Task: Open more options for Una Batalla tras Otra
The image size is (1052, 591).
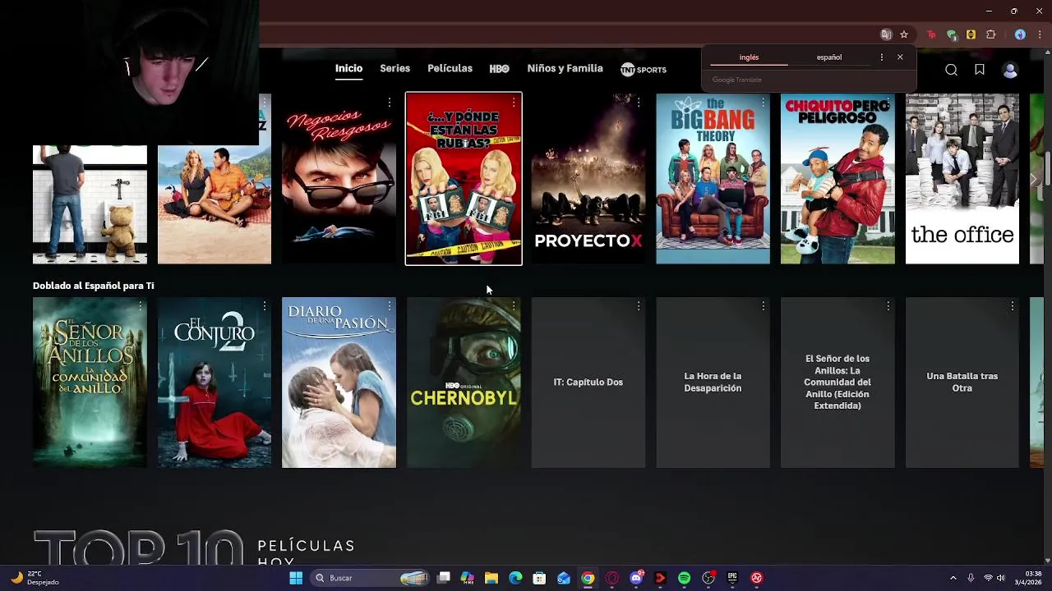Action: pos(1013,306)
